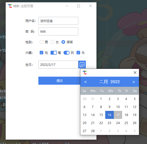This screenshot has width=147, height=144.
Task: Click the app icon in calendar popup title bar
Action: [x=85, y=73]
